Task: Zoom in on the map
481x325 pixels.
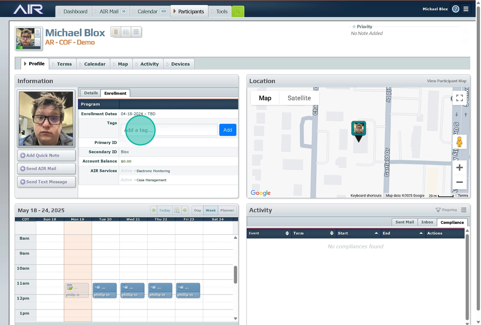Action: pos(459,167)
